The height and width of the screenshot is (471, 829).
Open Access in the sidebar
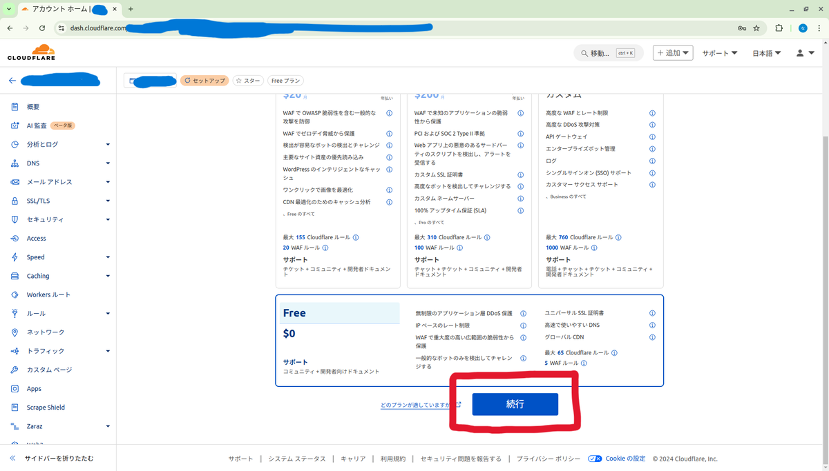pyautogui.click(x=36, y=239)
